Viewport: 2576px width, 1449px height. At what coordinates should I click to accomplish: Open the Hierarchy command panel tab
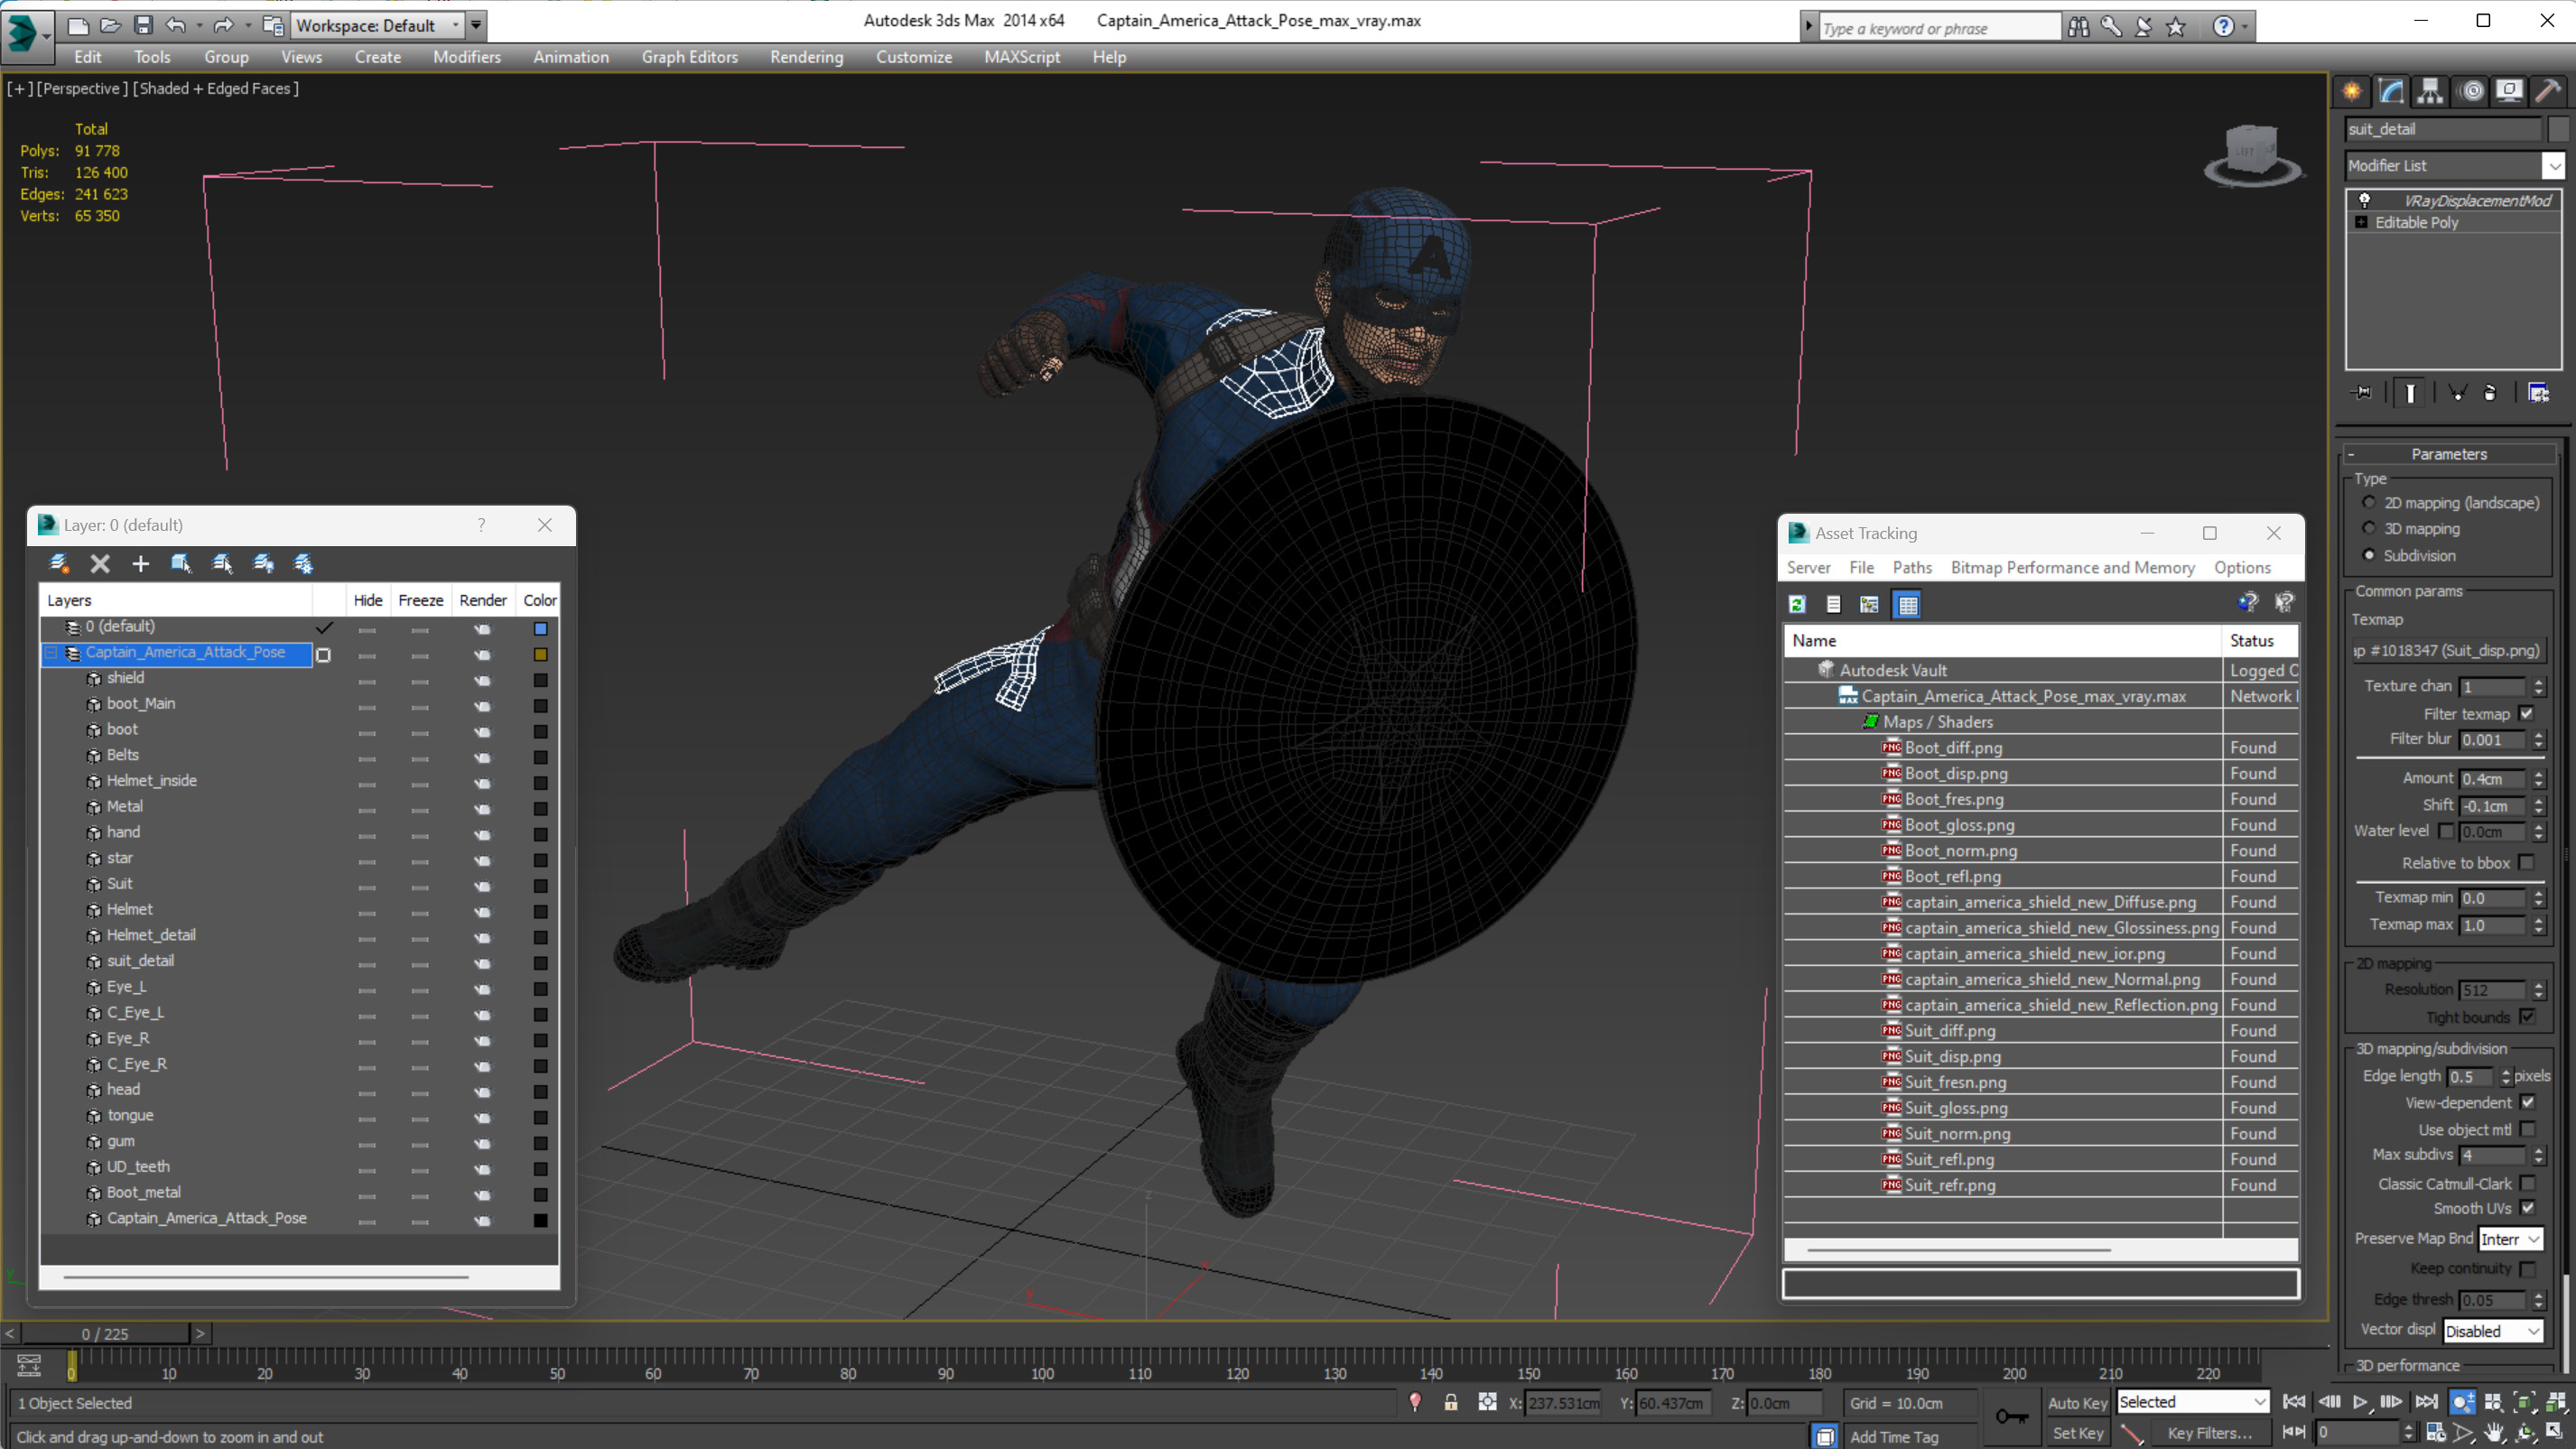(2430, 91)
